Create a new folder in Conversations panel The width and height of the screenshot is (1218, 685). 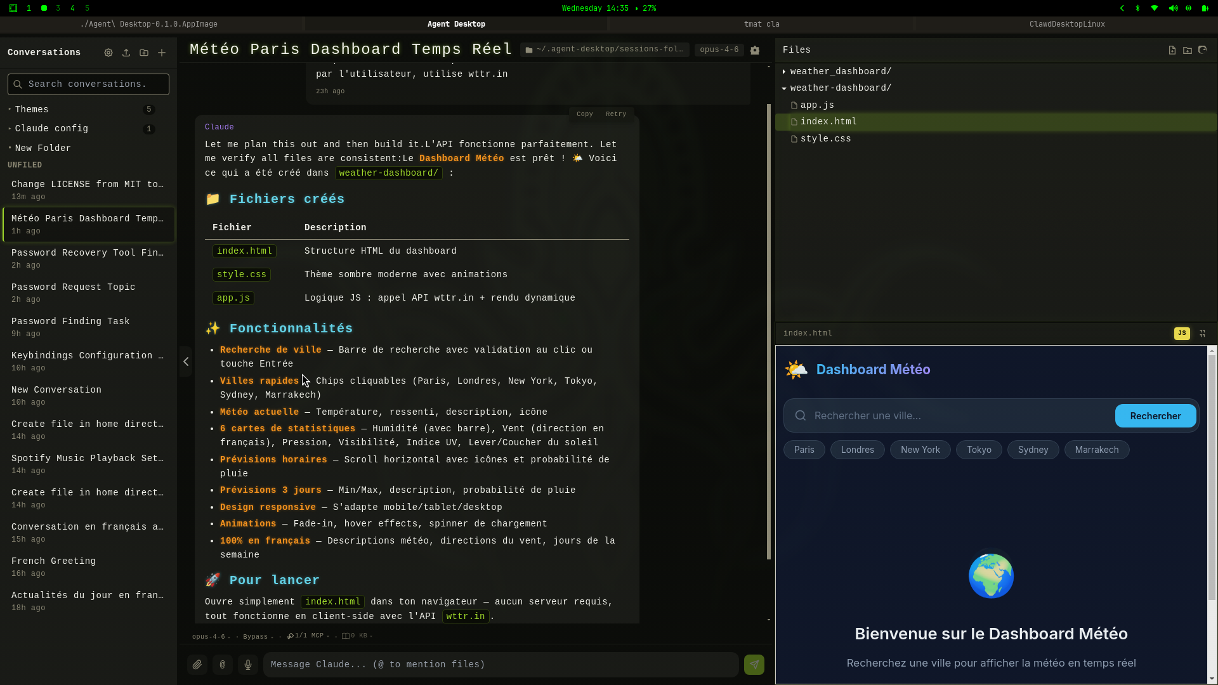click(x=144, y=53)
